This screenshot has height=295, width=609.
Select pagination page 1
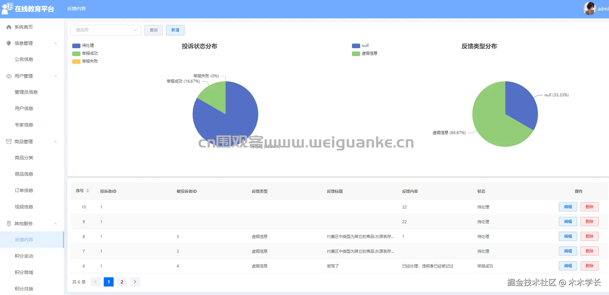109,282
